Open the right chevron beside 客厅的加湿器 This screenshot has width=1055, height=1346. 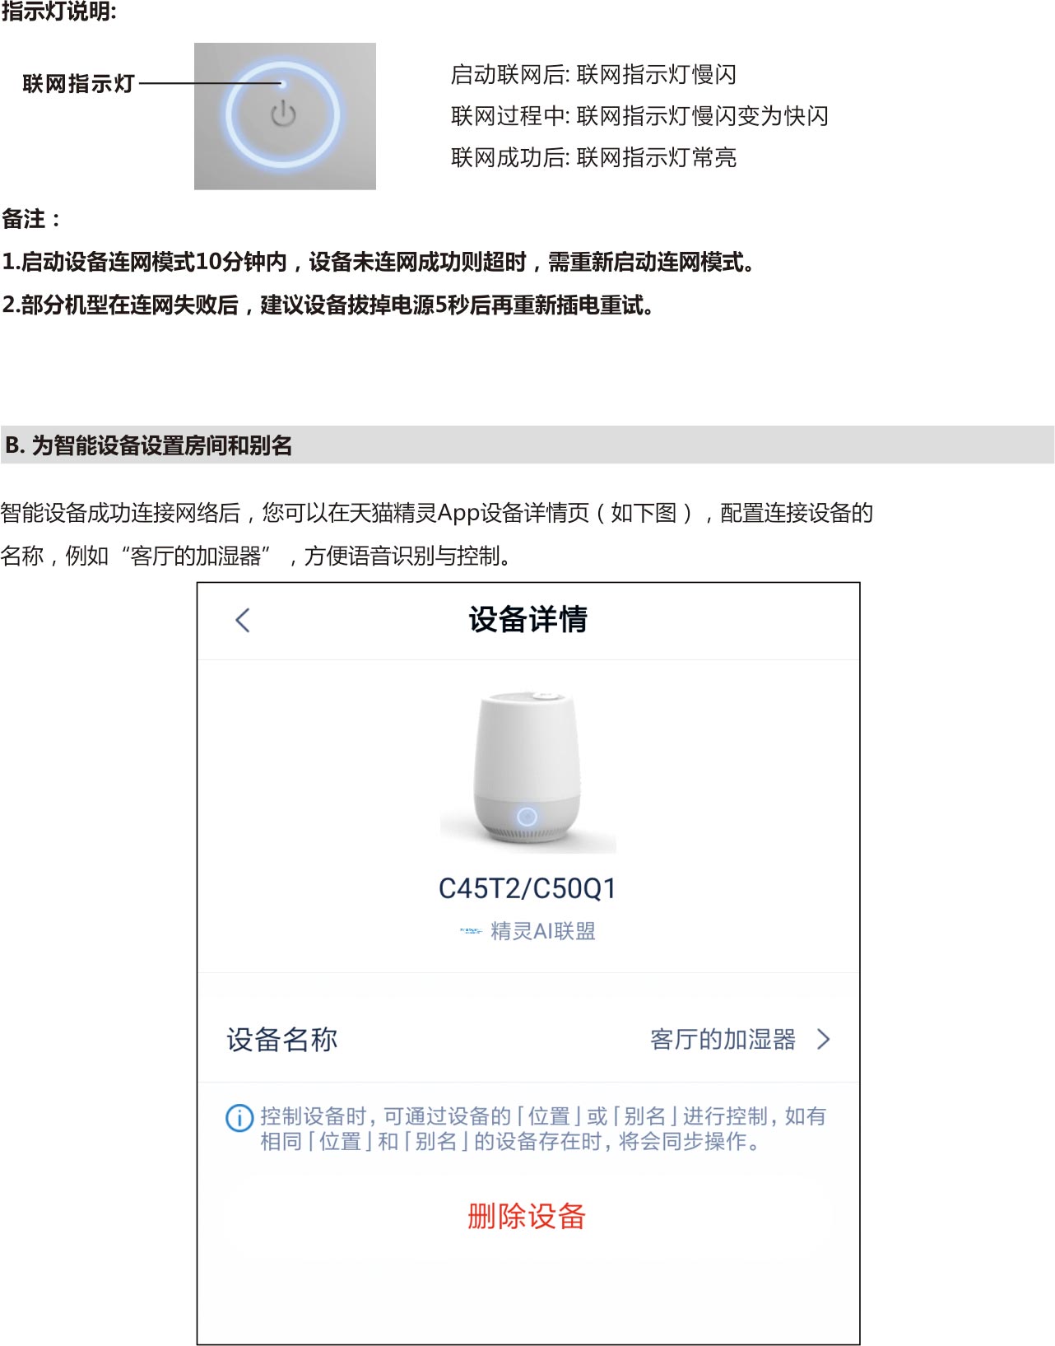823,1039
